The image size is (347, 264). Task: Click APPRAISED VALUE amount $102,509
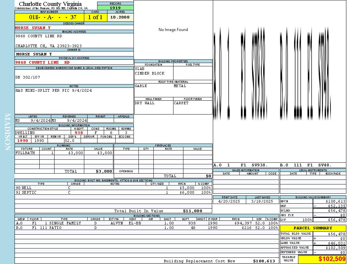[335, 247]
